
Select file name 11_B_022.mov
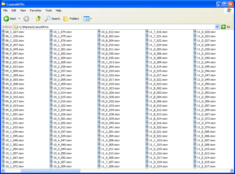pos(159,136)
